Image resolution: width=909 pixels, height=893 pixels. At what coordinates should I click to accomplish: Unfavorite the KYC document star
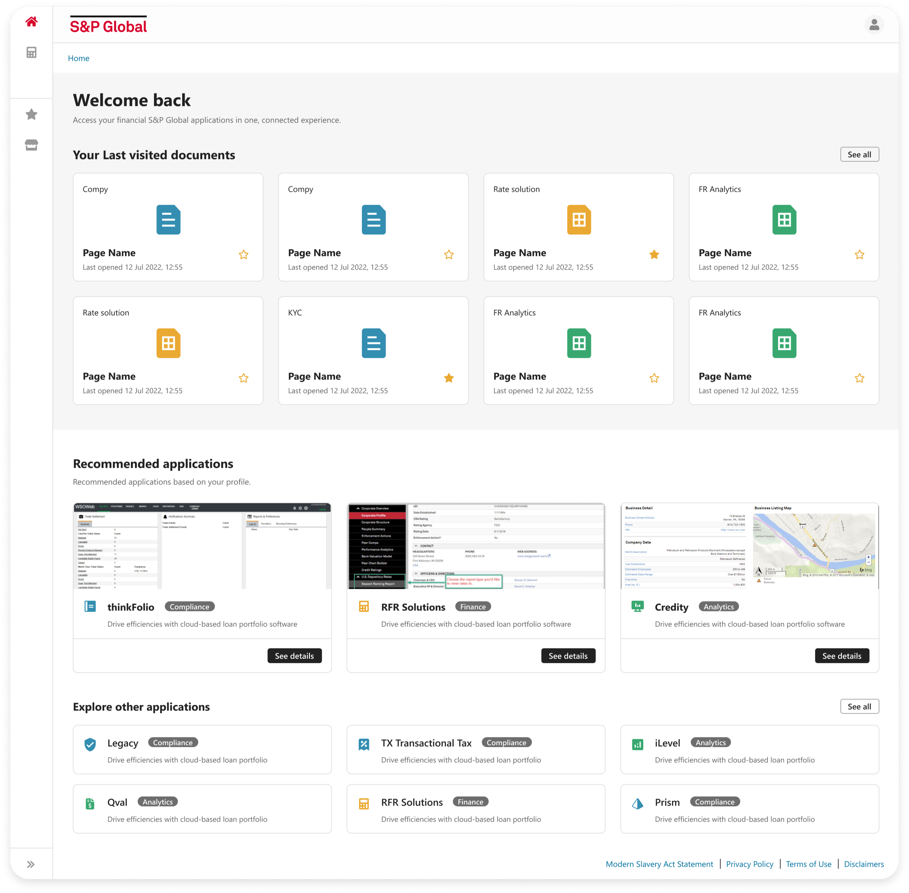pos(449,378)
